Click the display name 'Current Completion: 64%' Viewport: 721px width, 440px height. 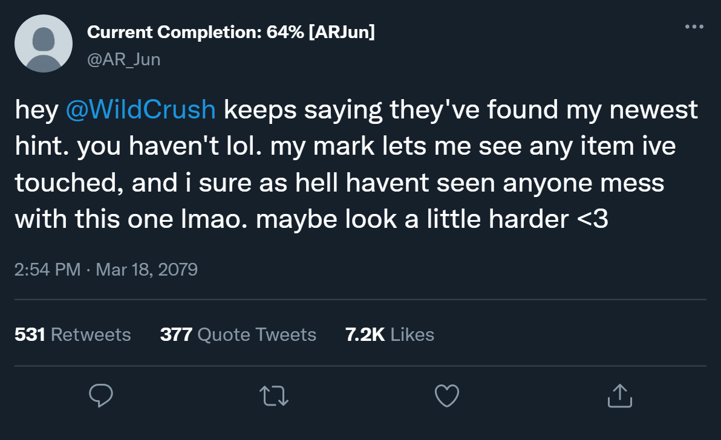195,32
